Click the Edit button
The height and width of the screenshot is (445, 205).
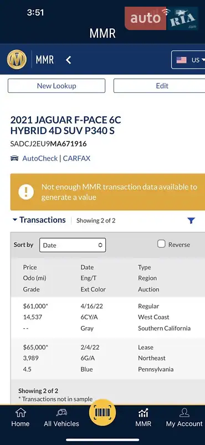coord(160,86)
